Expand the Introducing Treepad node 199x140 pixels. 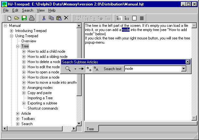[11, 31]
